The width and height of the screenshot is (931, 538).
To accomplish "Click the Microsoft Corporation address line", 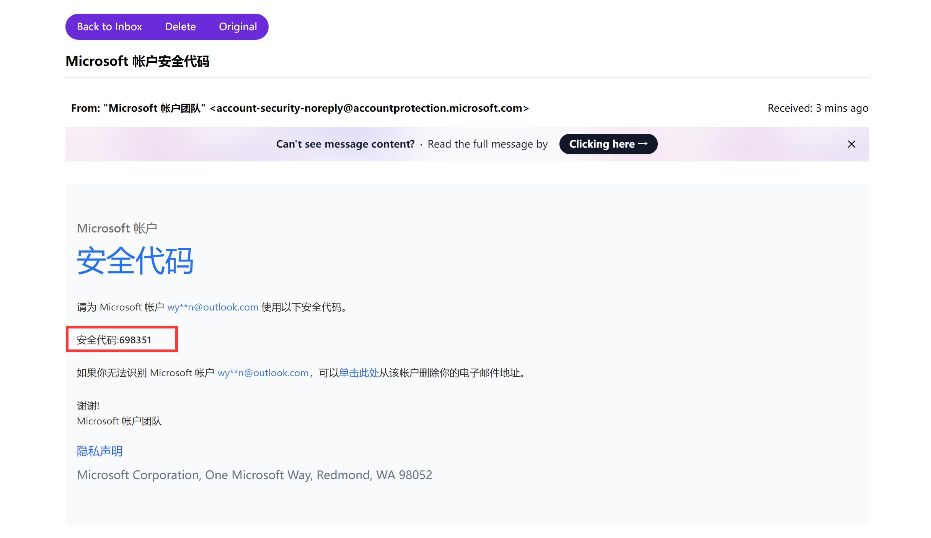I will tap(254, 475).
